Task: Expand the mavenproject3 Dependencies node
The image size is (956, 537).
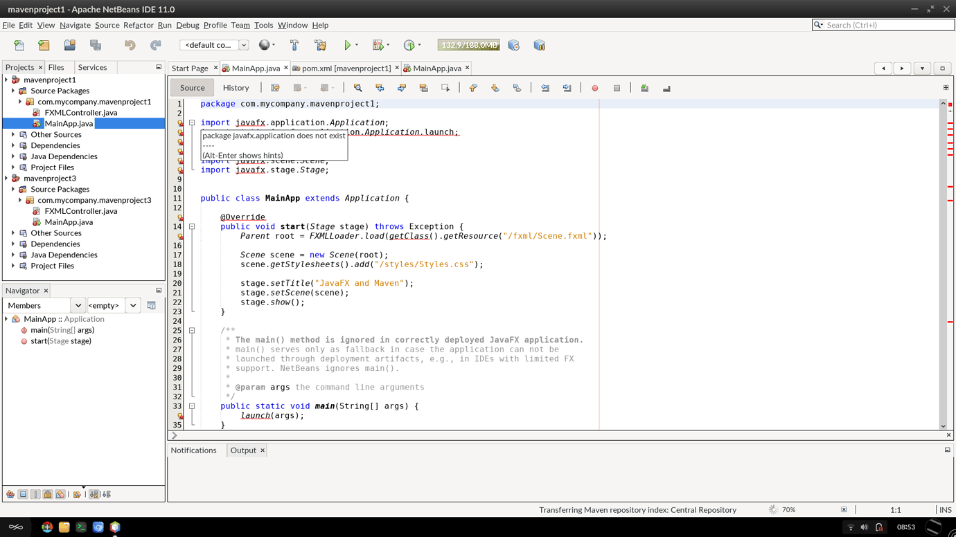Action: click(x=13, y=244)
